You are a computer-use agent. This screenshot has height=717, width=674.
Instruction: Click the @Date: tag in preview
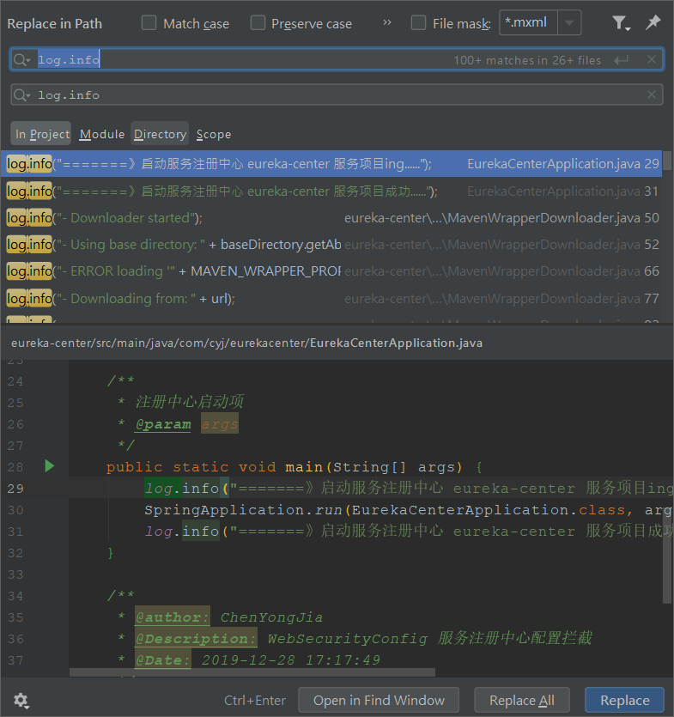(x=163, y=659)
